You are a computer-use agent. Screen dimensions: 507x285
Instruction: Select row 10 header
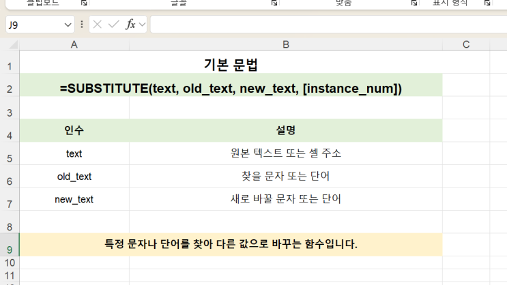pyautogui.click(x=10, y=262)
